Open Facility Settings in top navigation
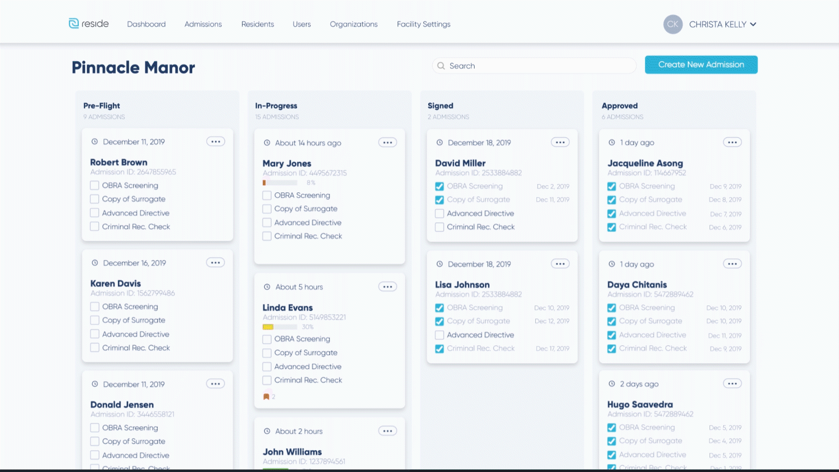 (423, 24)
